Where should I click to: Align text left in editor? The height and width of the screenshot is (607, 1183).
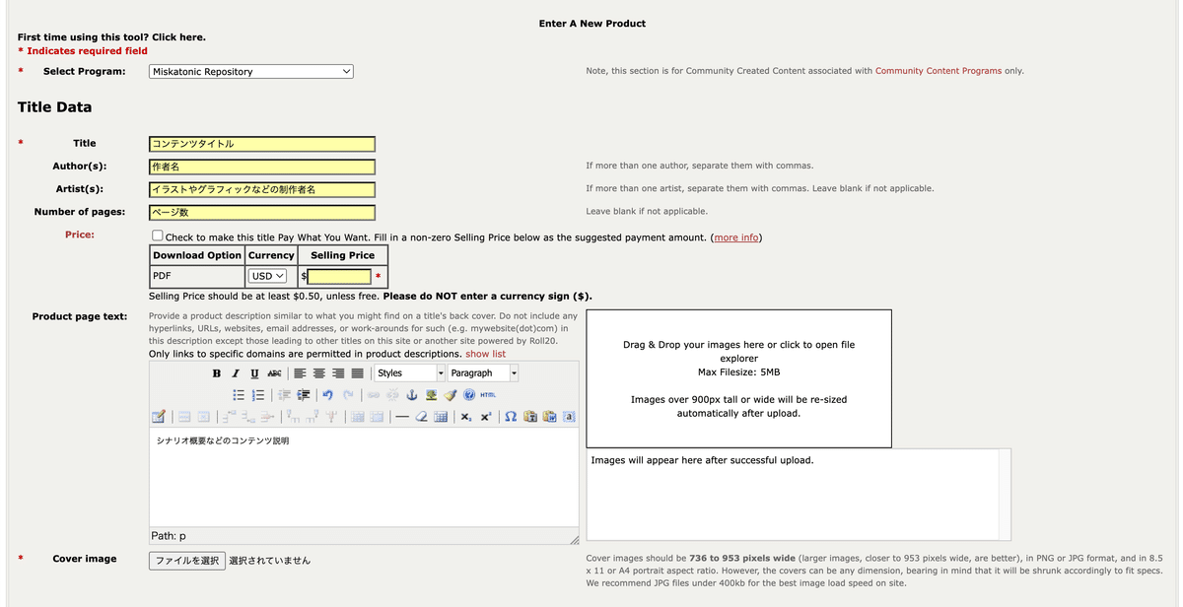pyautogui.click(x=300, y=373)
